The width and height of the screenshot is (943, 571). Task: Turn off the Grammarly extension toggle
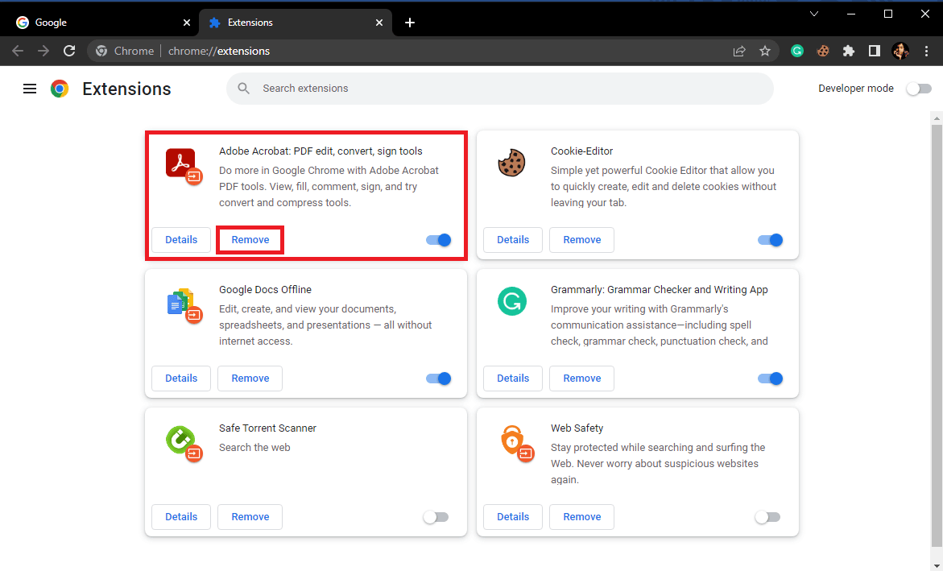[770, 379]
